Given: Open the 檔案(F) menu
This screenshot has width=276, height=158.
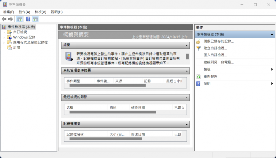Looking at the screenshot, I should click(9, 12).
